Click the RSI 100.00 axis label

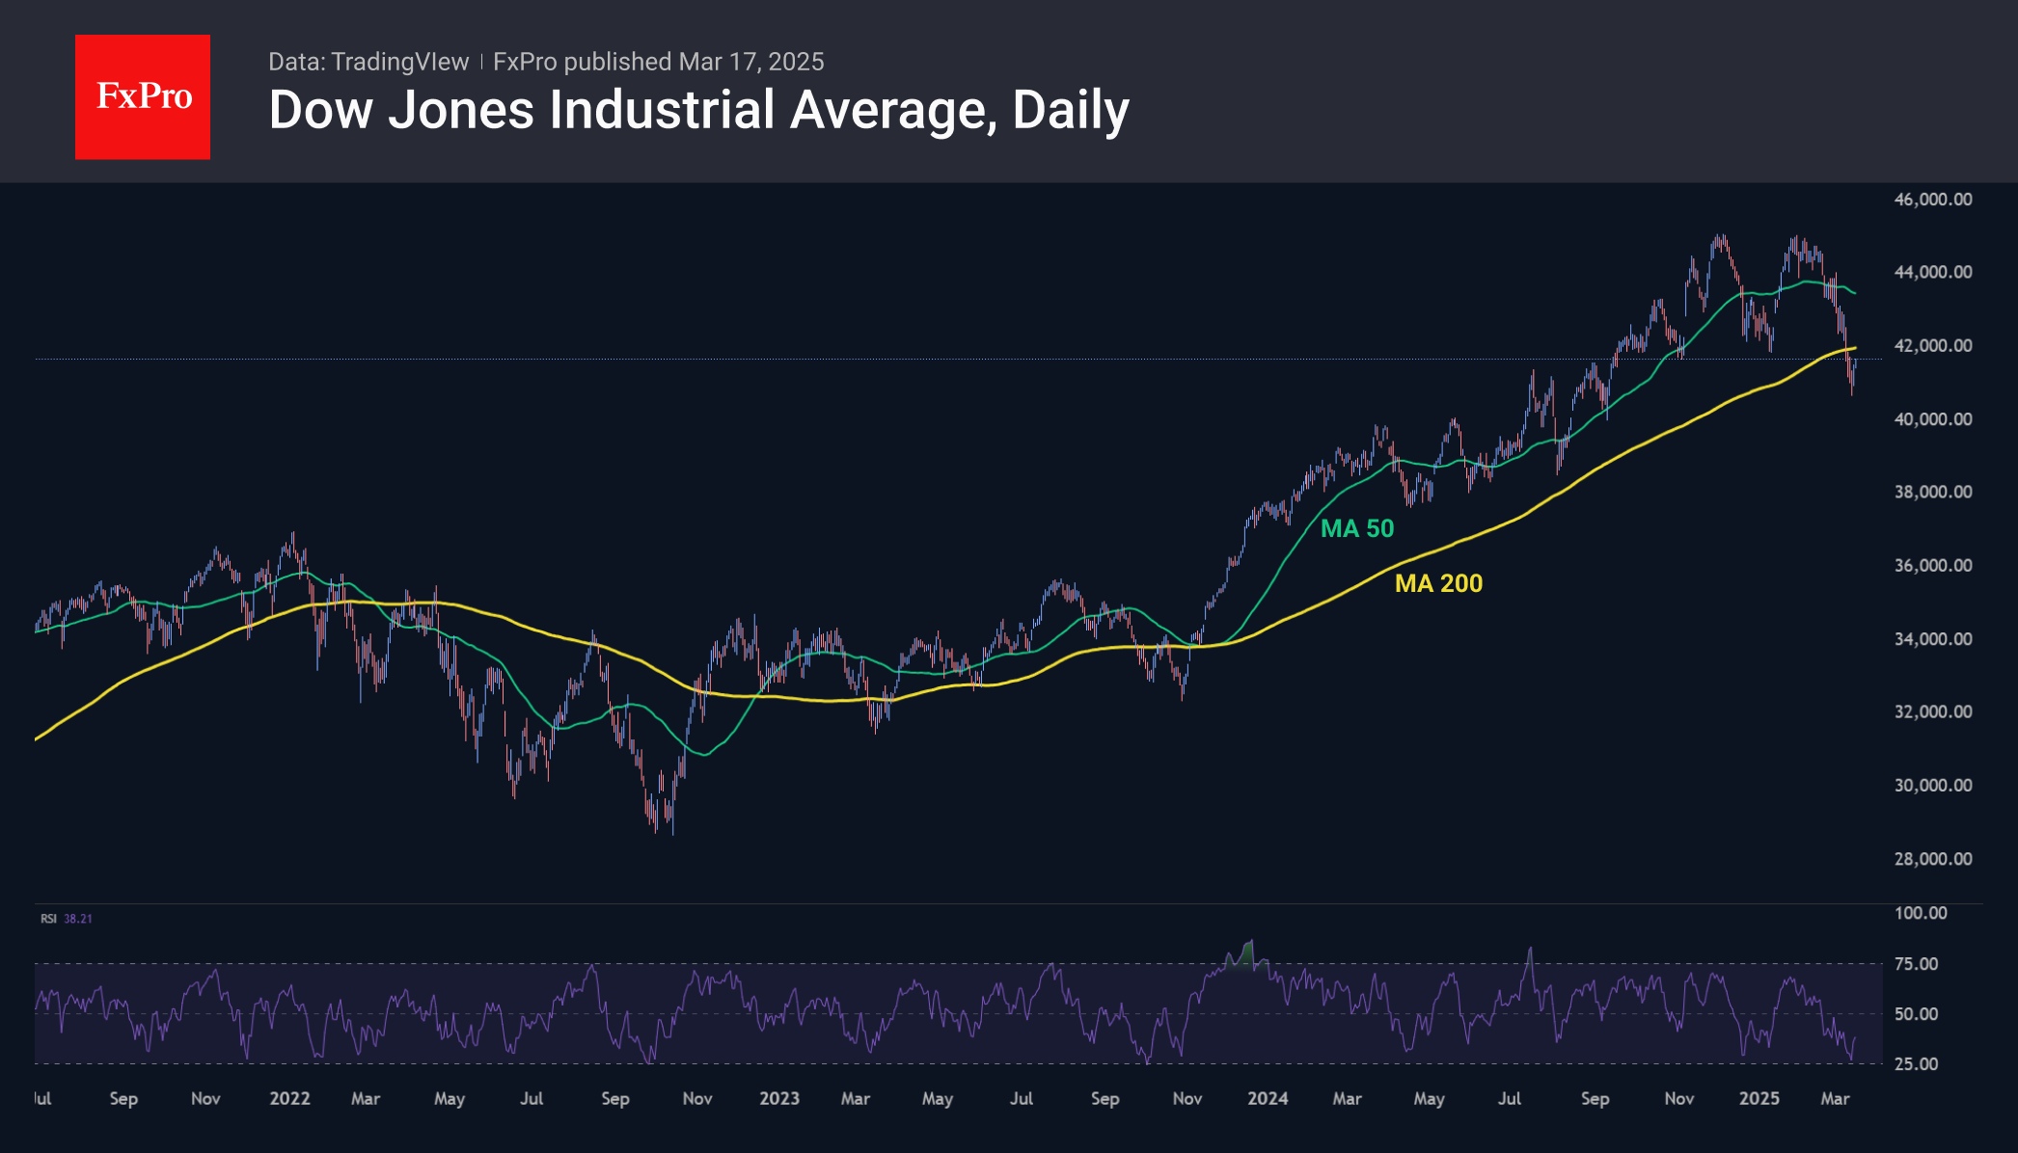click(x=1921, y=913)
